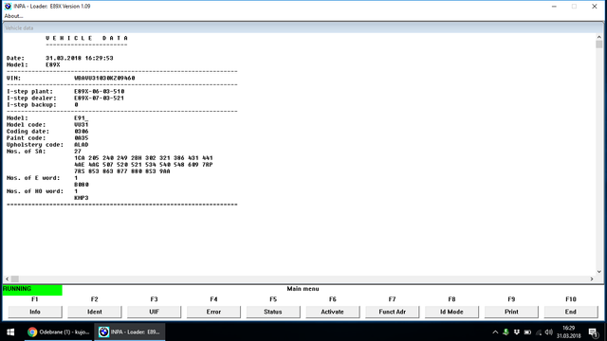
Task: Click the HO word value KHP3
Action: (82, 198)
